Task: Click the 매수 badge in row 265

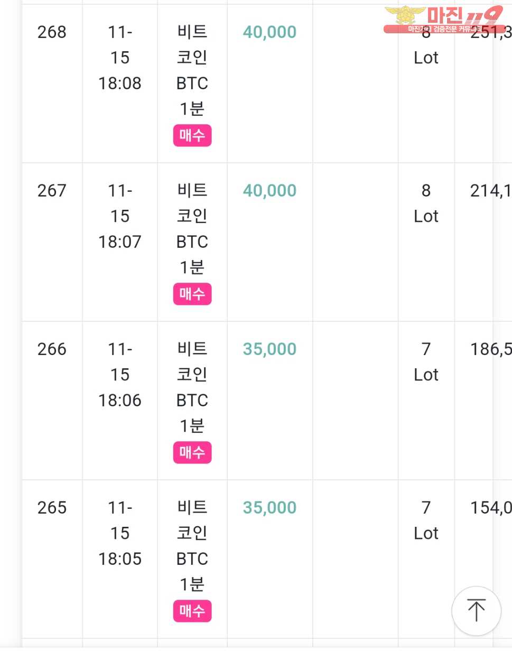Action: (x=192, y=611)
